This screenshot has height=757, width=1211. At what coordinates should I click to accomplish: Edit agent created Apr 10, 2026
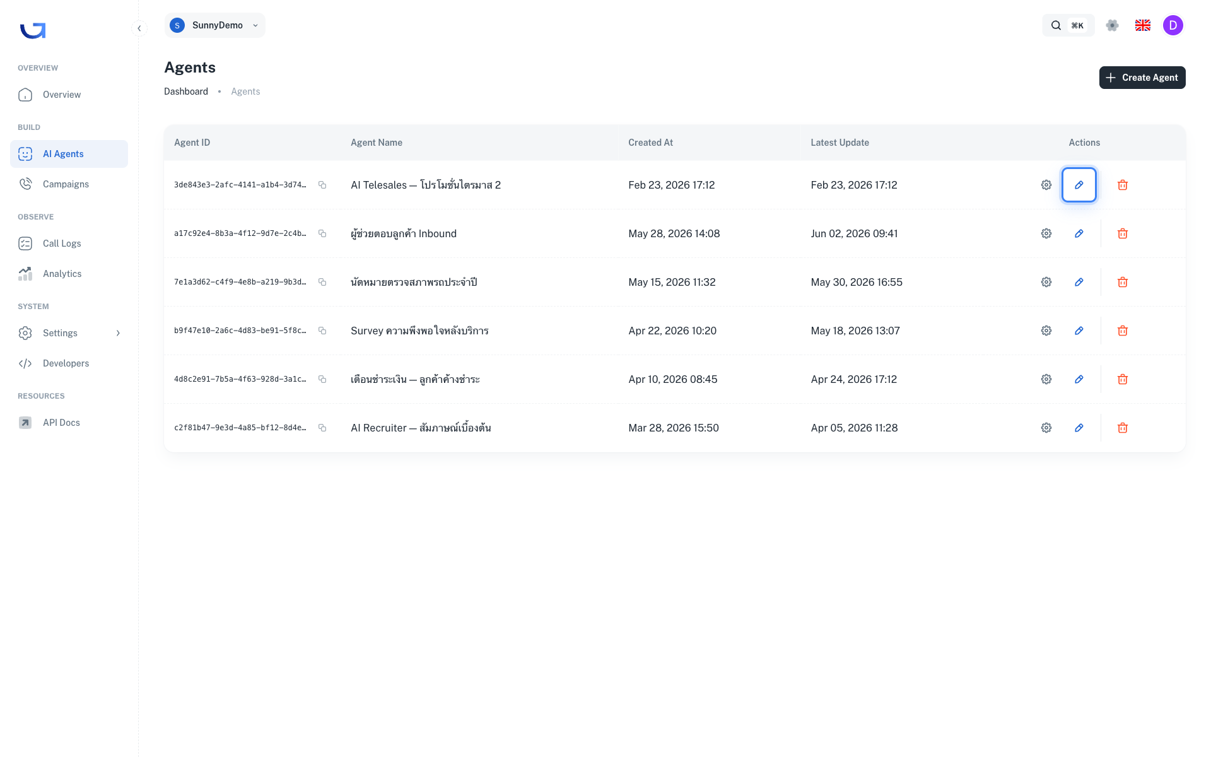(1079, 379)
